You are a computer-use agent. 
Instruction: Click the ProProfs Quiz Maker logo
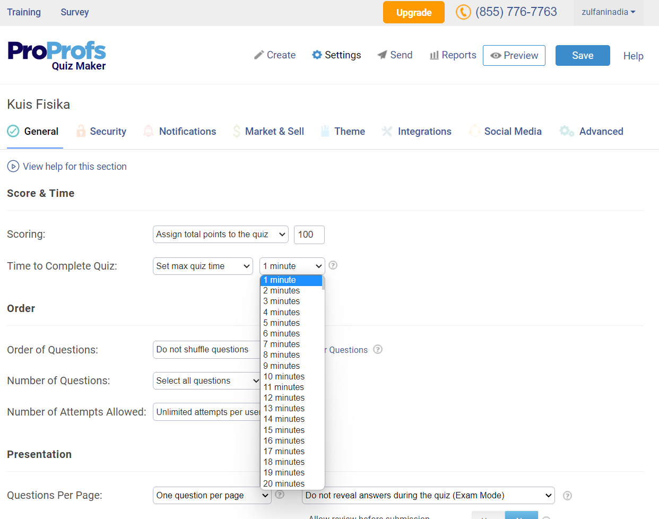point(57,56)
